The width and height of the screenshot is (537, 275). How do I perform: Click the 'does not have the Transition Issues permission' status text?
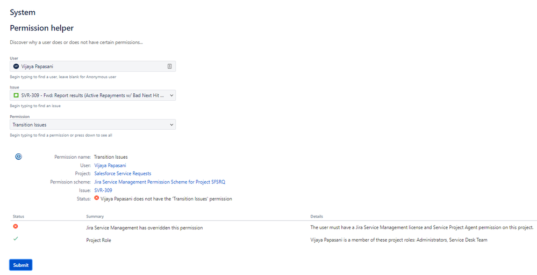pos(166,199)
